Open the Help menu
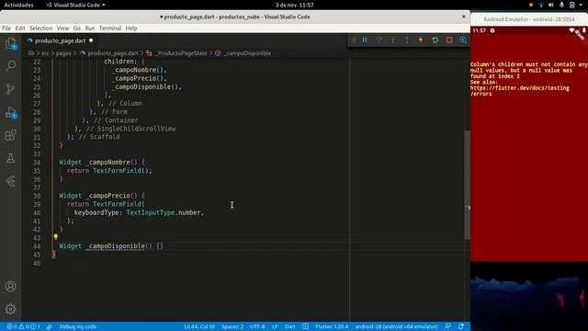The width and height of the screenshot is (588, 331). [131, 29]
